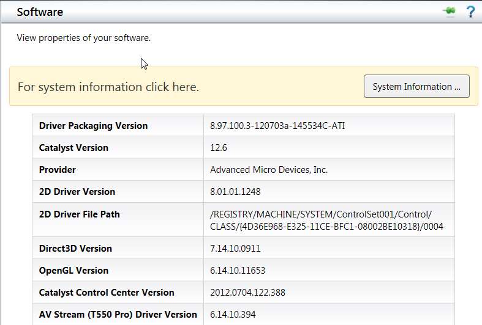Select the AV Stream value 6.14.10.394
Image resolution: width=482 pixels, height=325 pixels.
coord(233,315)
